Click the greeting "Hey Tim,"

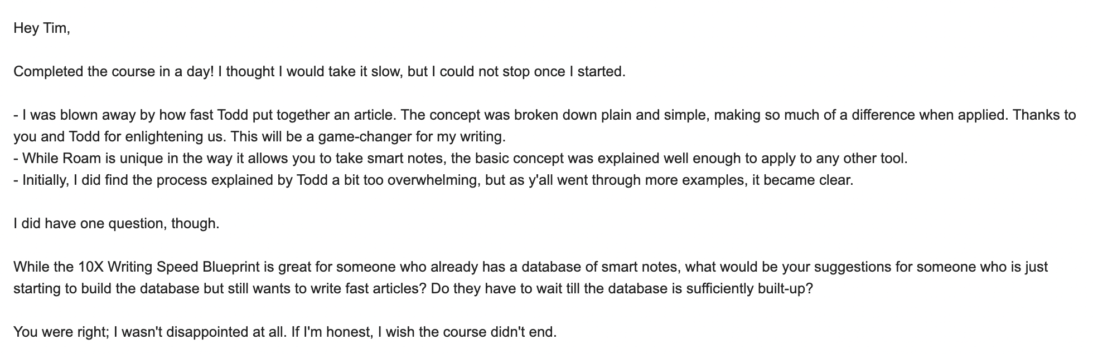tap(42, 28)
